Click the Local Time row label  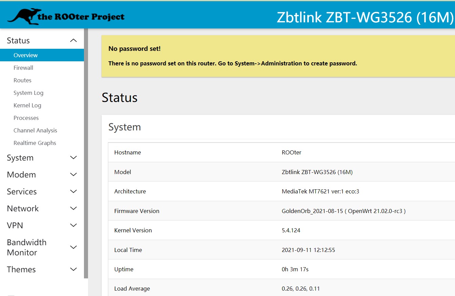click(128, 250)
